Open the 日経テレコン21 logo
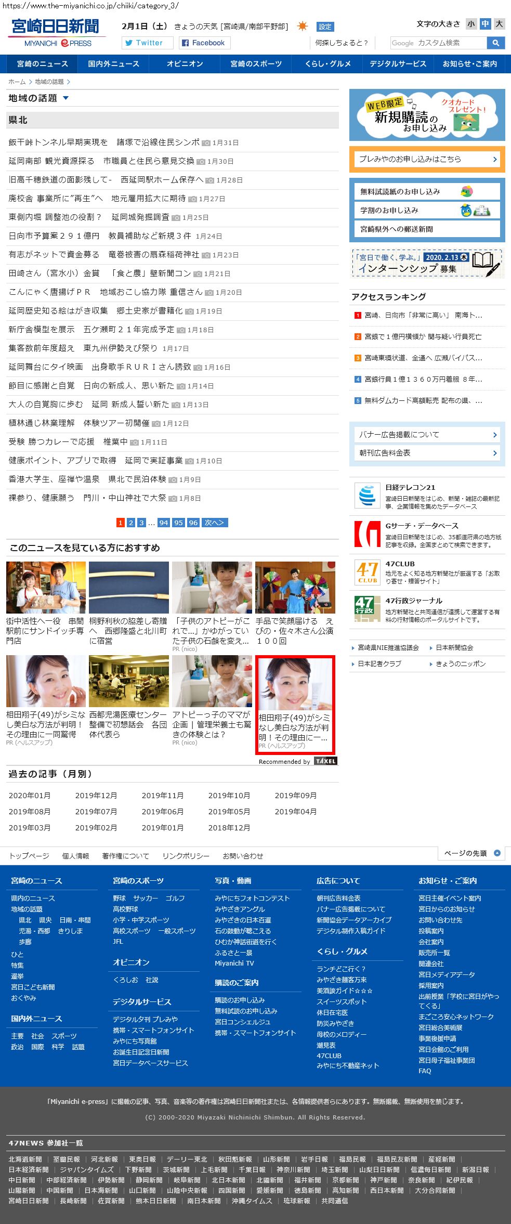This screenshot has height=1224, width=511. click(367, 494)
